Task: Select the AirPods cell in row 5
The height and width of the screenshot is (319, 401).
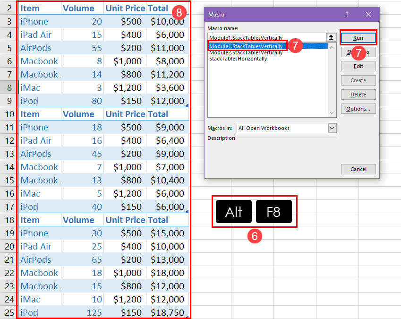Action: click(x=40, y=48)
